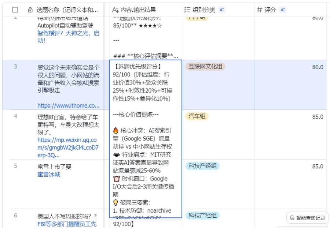Select row number 5
Image resolution: width=330 pixels, height=228 pixels.
(x=15, y=165)
